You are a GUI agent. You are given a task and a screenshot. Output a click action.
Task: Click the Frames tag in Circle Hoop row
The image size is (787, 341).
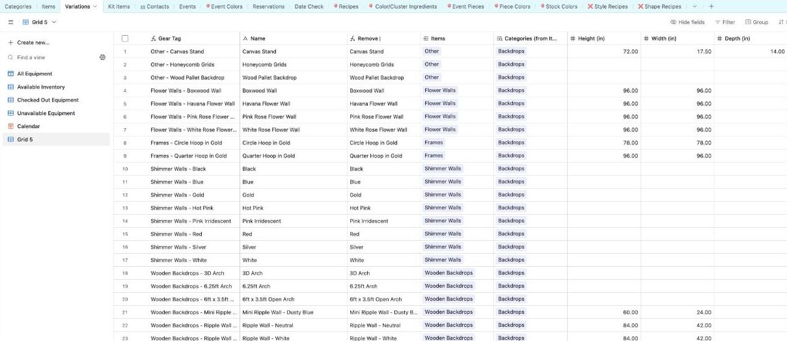pyautogui.click(x=434, y=143)
